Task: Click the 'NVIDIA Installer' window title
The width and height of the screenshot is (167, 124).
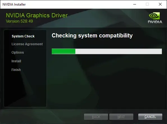Action: click(14, 4)
